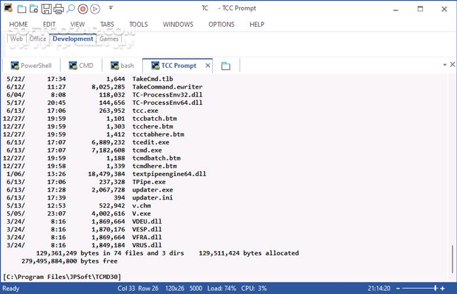The image size is (457, 294).
Task: Click the Play macro icon
Action: click(95, 9)
